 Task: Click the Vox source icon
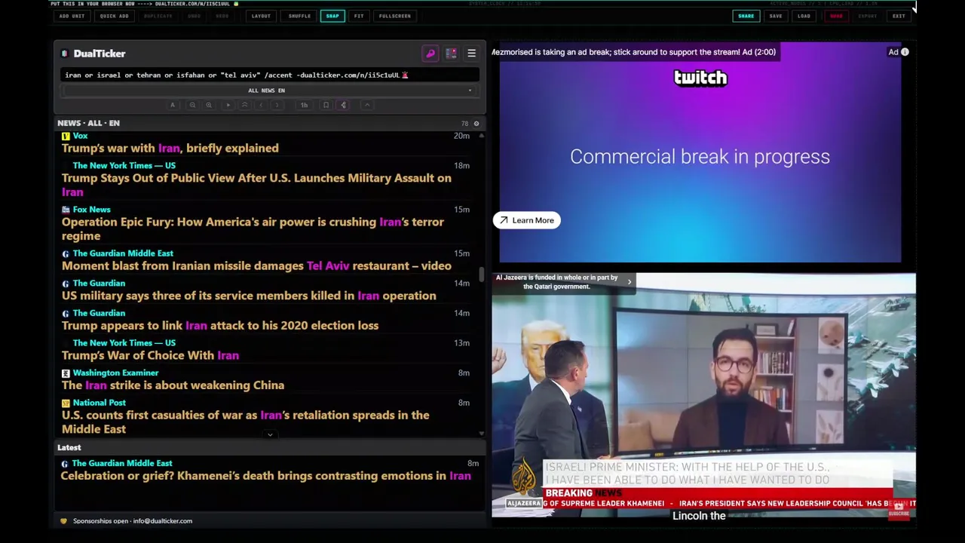pyautogui.click(x=66, y=136)
